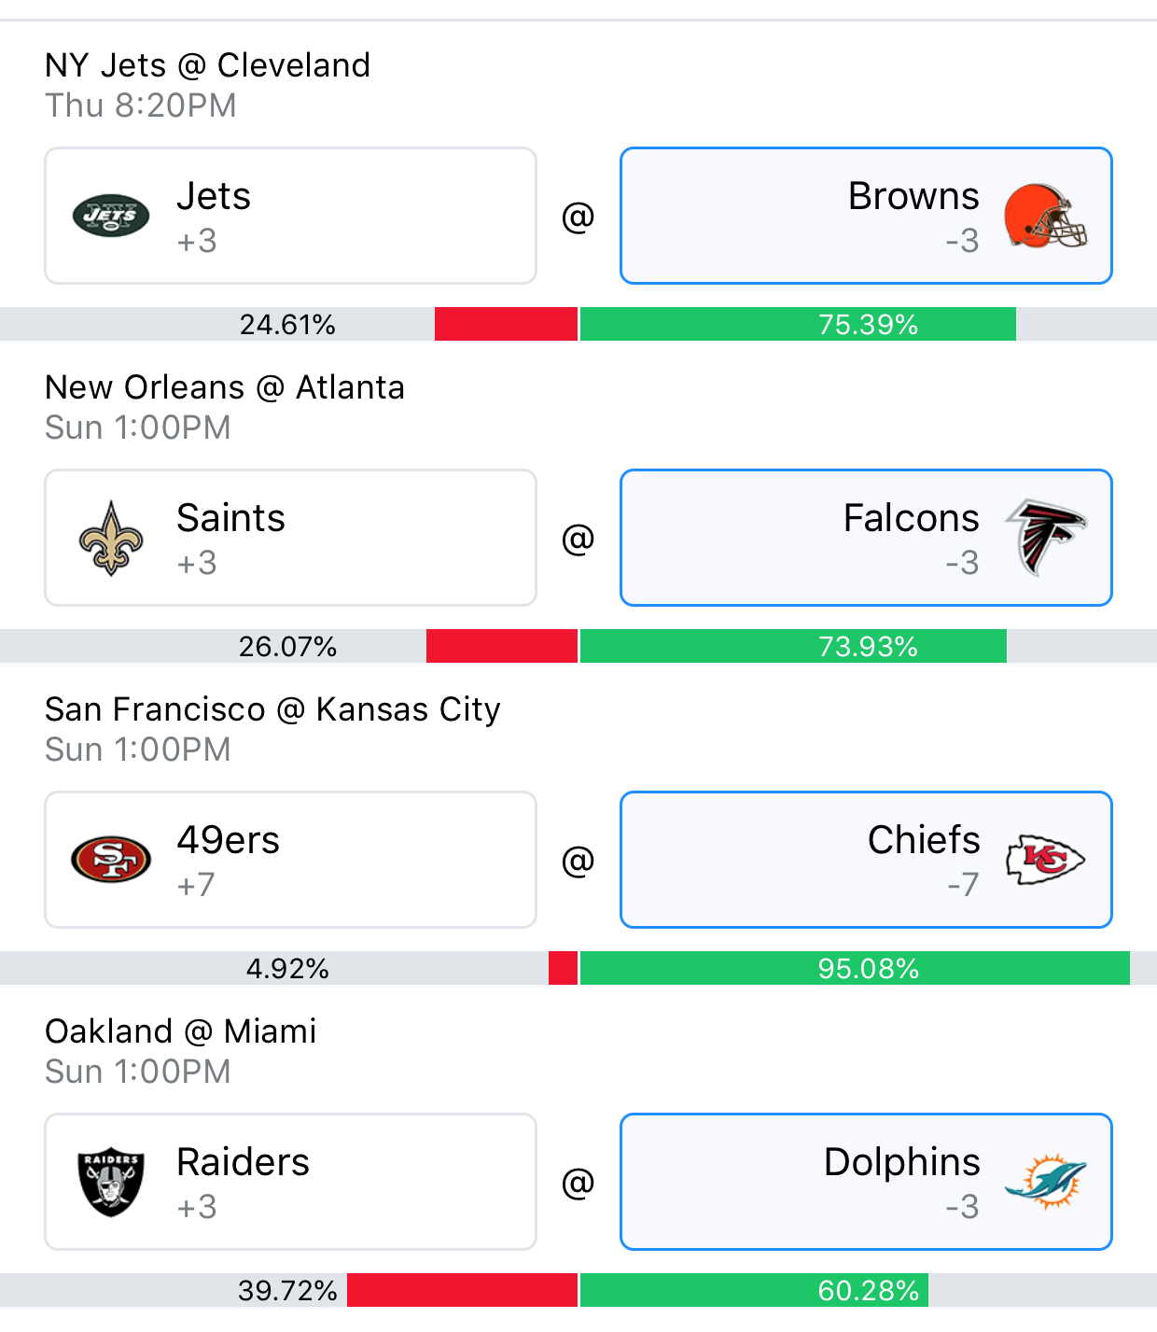Pick Saints +3 selection card
Viewport: 1157px width, 1332px height.
[x=290, y=538]
